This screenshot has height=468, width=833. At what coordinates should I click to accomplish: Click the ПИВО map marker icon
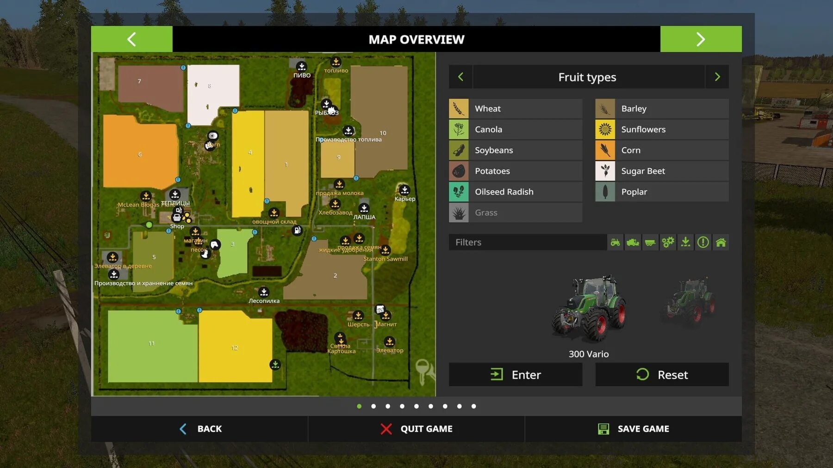(x=301, y=66)
